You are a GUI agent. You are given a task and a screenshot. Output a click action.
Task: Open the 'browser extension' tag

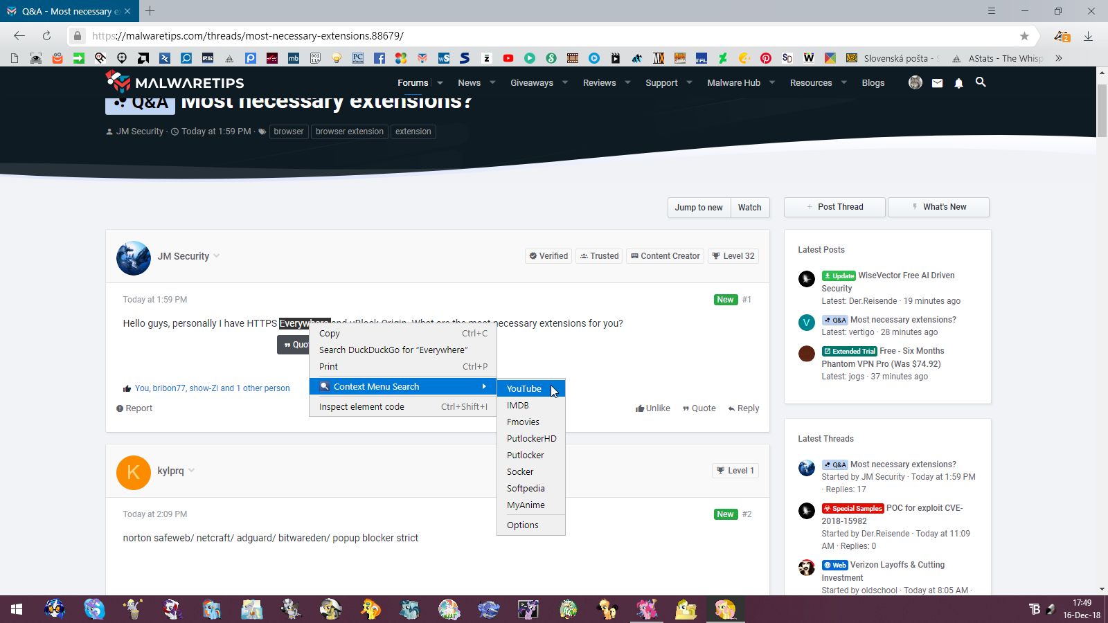[350, 132]
